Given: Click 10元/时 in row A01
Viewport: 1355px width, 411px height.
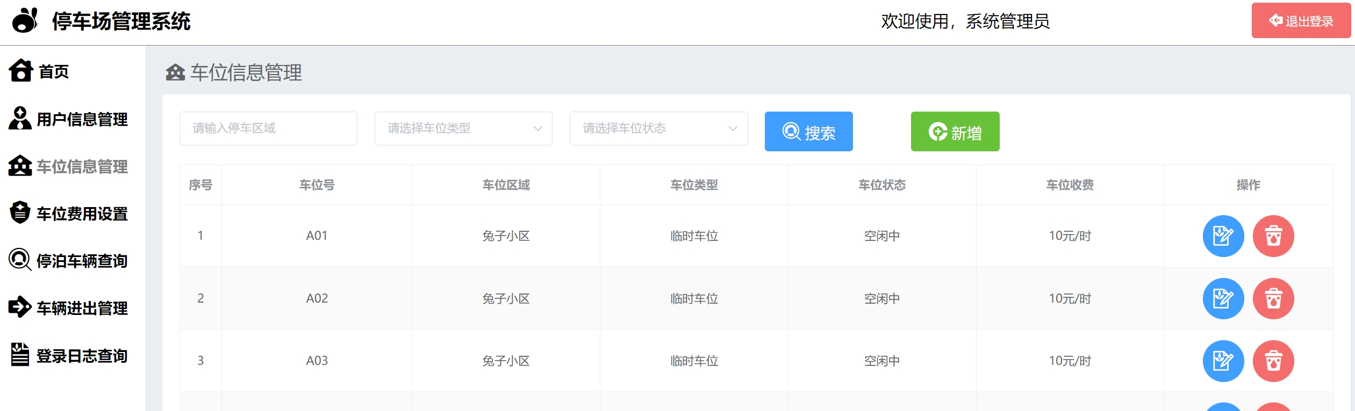Looking at the screenshot, I should [1070, 236].
